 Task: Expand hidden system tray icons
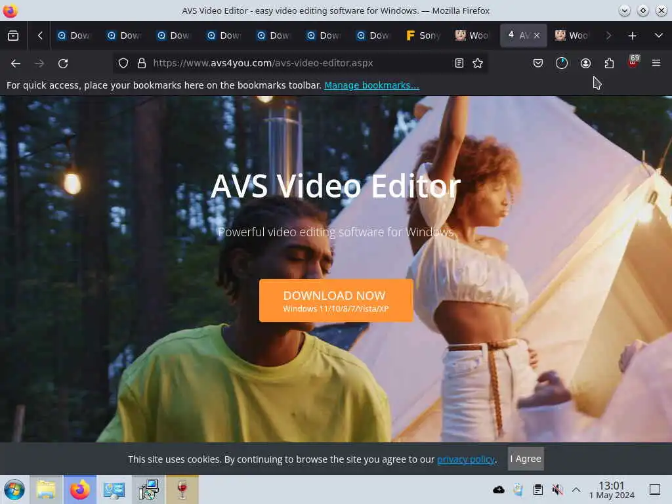pyautogui.click(x=576, y=490)
